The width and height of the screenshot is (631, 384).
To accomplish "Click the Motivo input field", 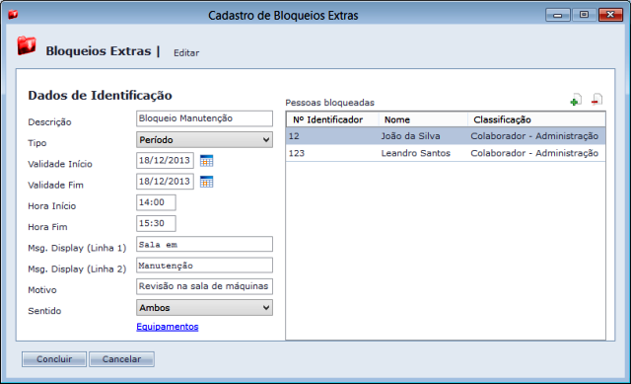I will point(204,286).
